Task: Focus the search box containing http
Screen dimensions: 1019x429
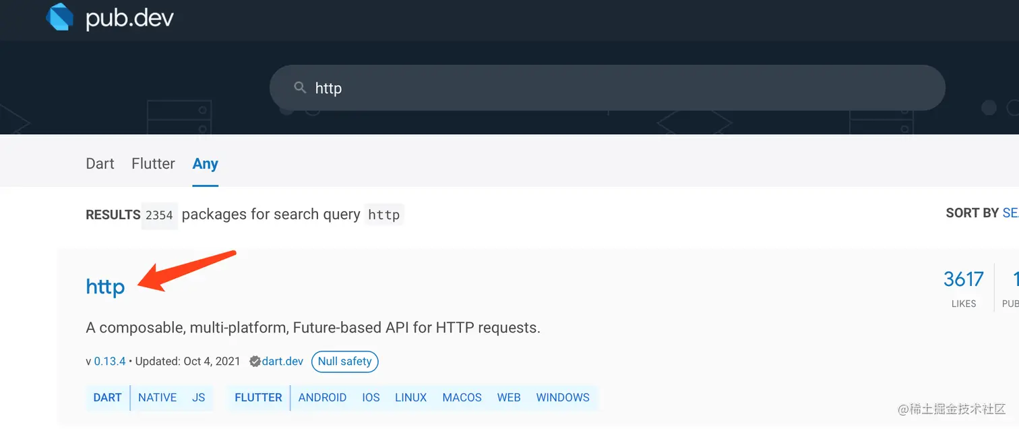Action: 607,88
